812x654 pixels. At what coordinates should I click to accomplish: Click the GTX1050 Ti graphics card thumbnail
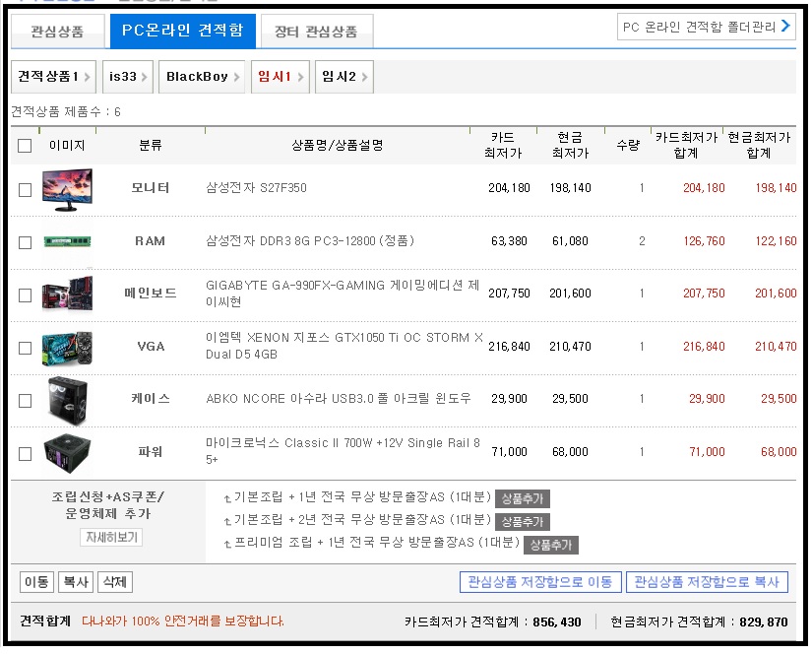67,346
